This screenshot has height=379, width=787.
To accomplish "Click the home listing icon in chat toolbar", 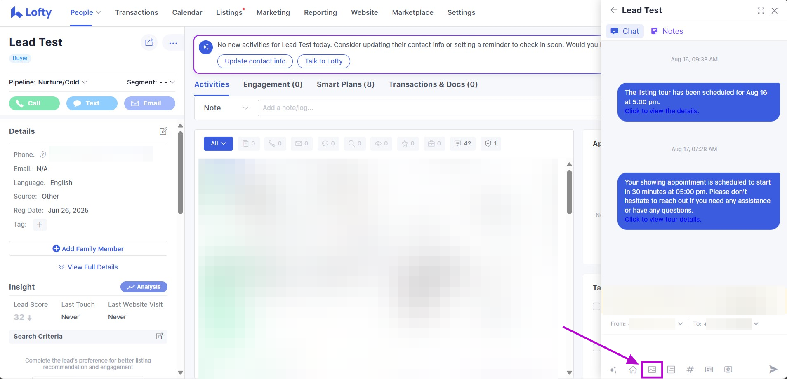I will pos(633,370).
